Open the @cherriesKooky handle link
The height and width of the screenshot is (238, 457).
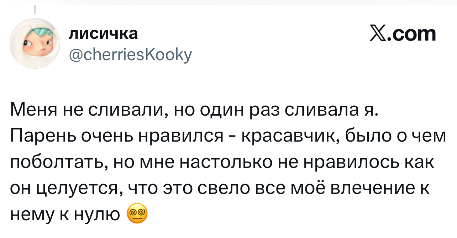[x=130, y=54]
